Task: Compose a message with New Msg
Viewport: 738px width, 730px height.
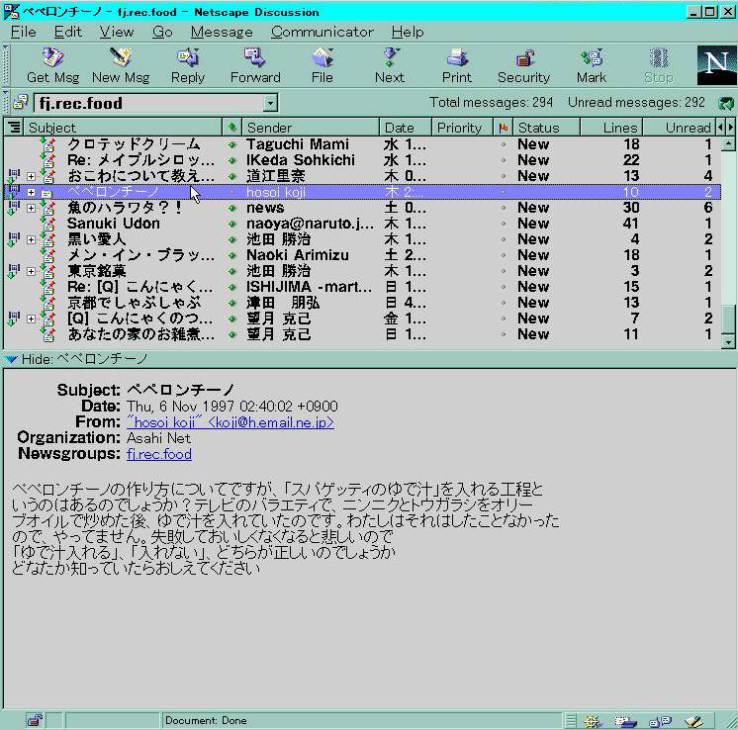Action: tap(120, 65)
